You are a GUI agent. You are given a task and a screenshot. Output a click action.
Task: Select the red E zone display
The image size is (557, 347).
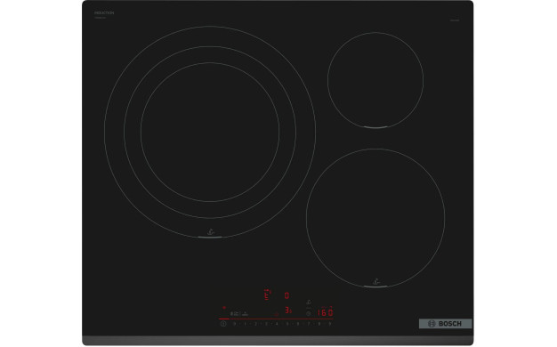[x=267, y=295]
